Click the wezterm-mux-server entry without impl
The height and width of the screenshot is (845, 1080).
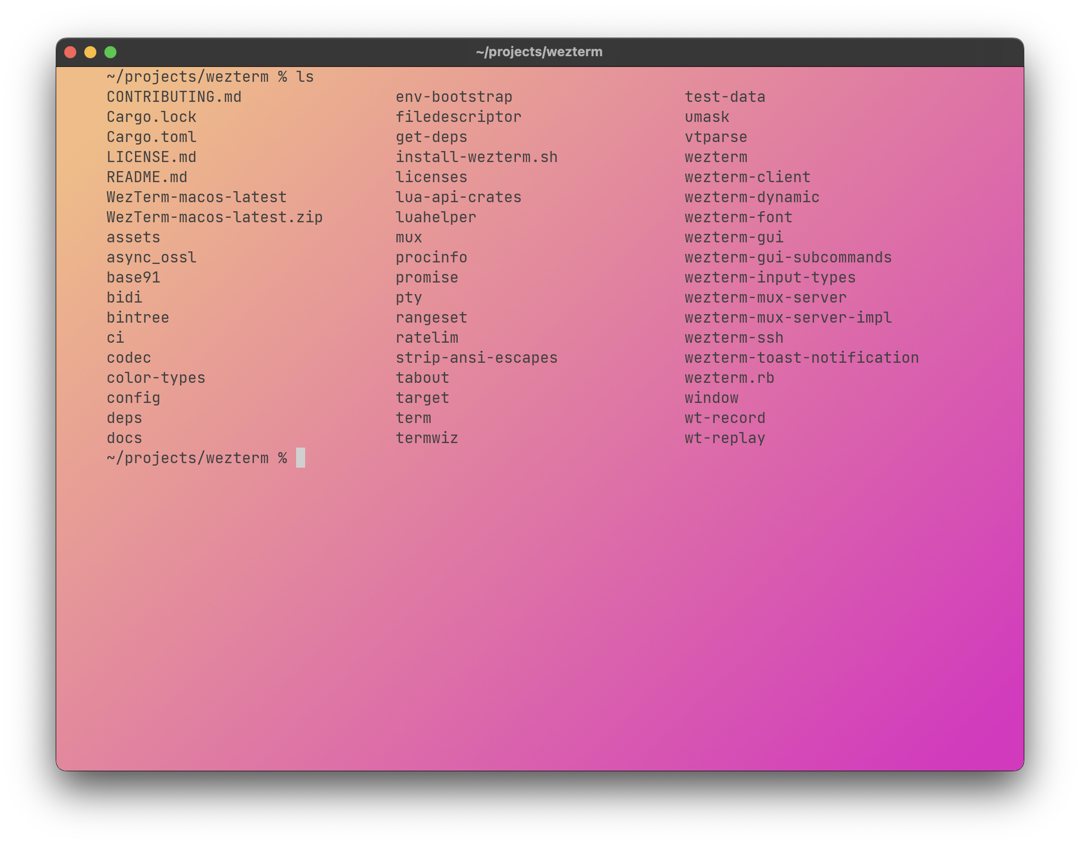pos(766,298)
